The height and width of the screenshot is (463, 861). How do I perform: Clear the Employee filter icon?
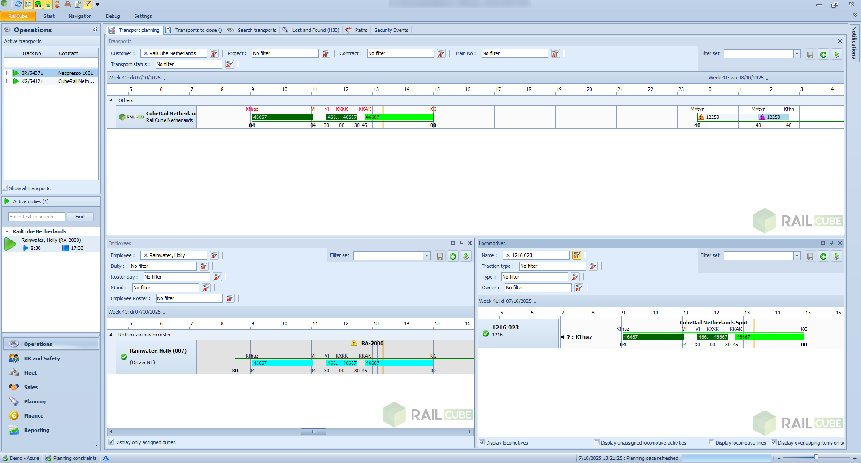(214, 256)
